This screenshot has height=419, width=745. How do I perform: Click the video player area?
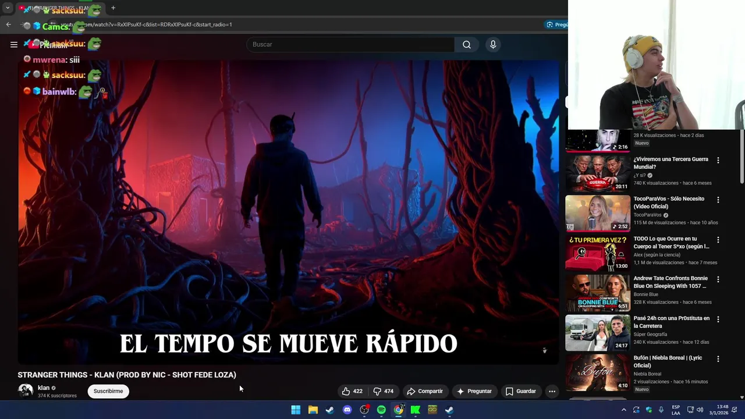tap(288, 212)
